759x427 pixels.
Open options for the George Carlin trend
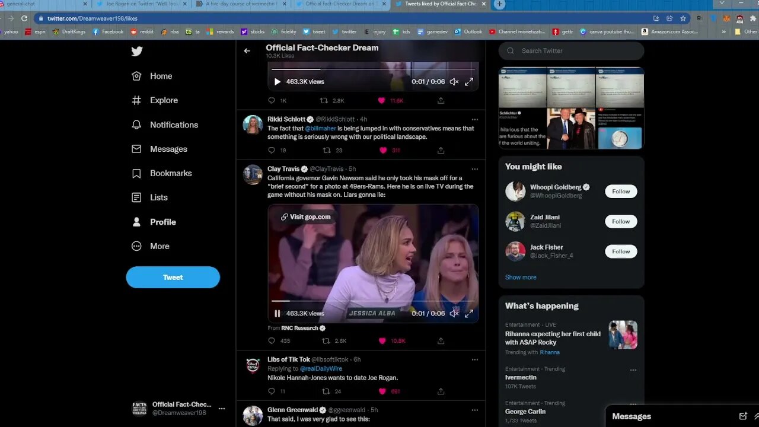pyautogui.click(x=633, y=404)
